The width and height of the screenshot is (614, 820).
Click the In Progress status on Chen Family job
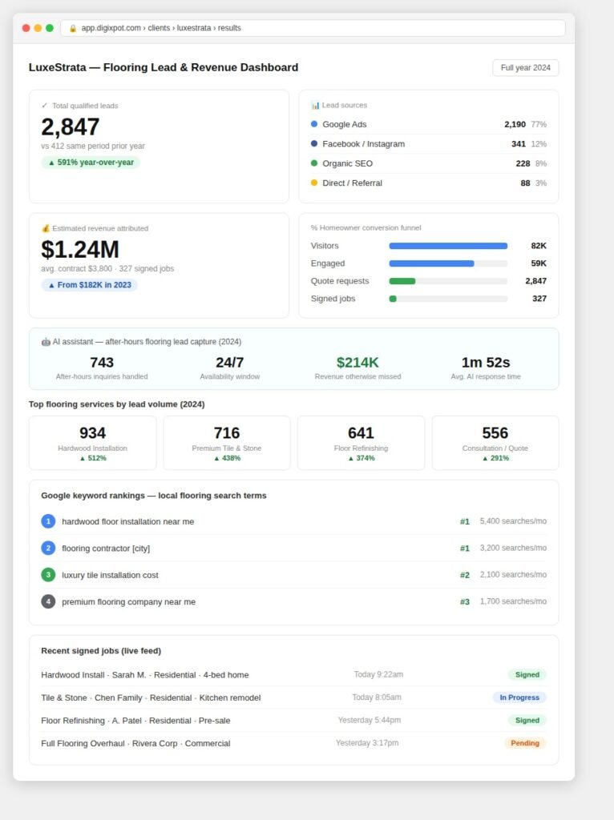(519, 697)
